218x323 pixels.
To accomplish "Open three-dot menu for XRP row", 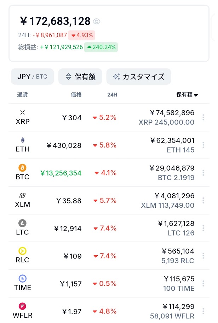I will (203, 117).
